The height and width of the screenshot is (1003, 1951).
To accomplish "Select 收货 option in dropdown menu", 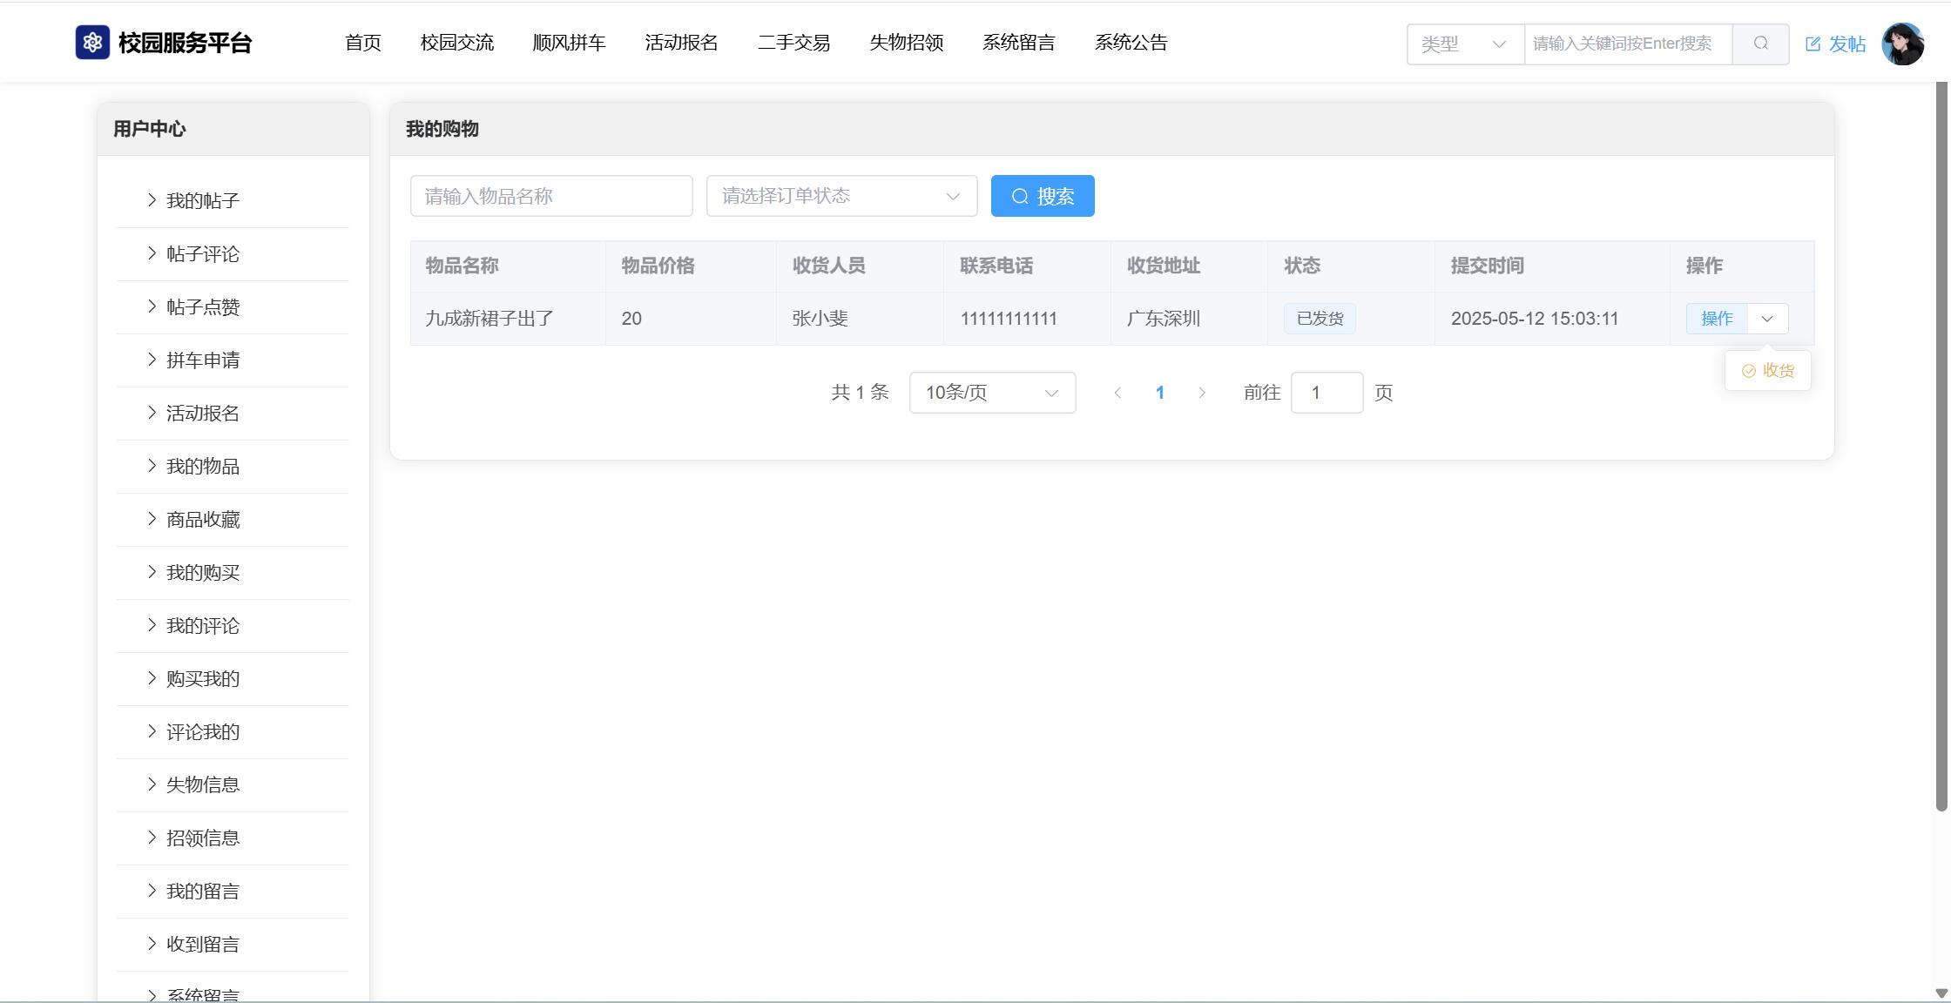I will 1768,371.
